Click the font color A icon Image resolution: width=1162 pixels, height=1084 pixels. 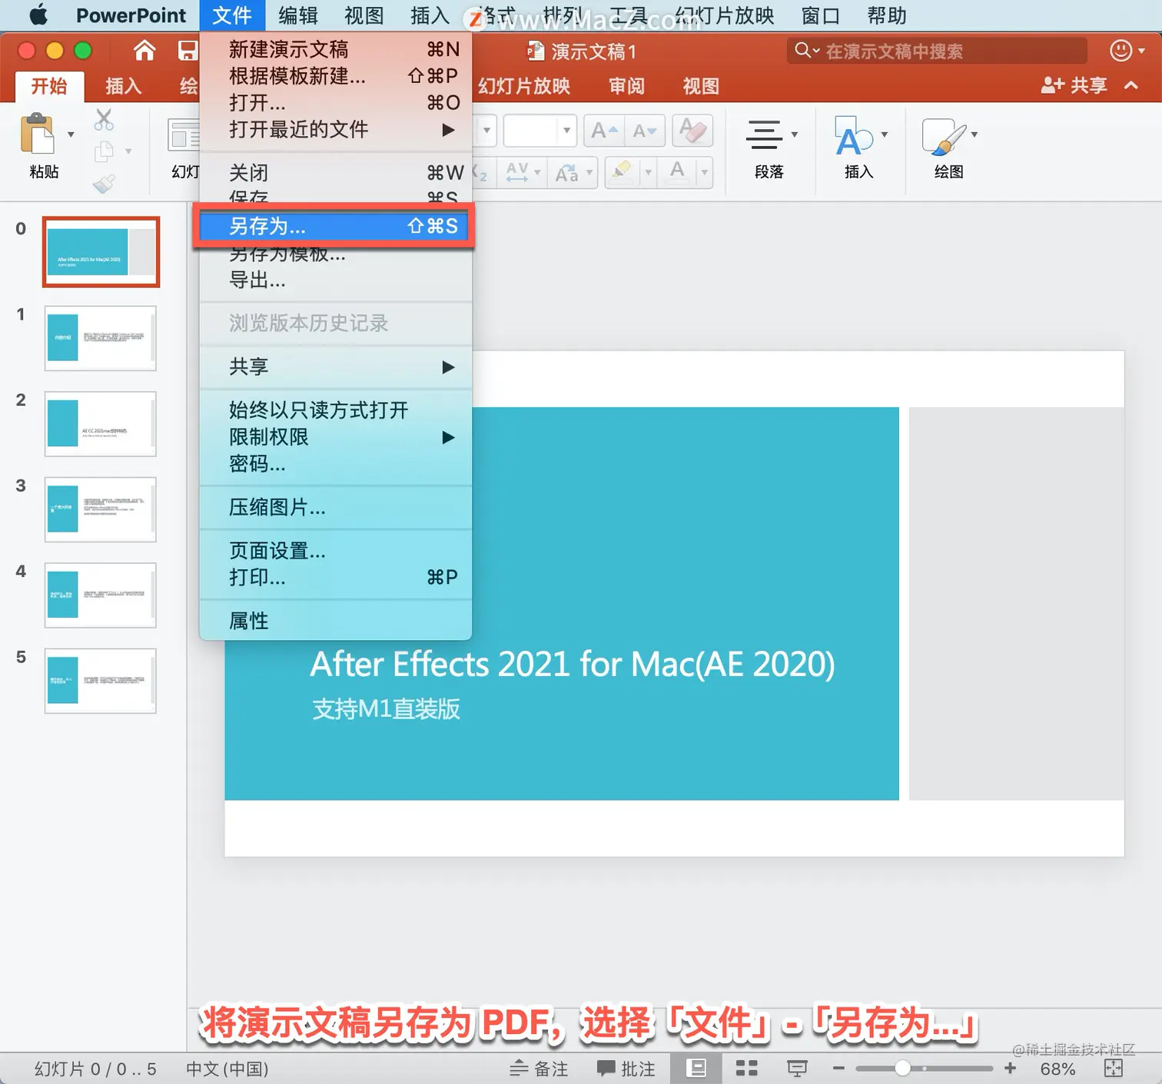coord(677,172)
